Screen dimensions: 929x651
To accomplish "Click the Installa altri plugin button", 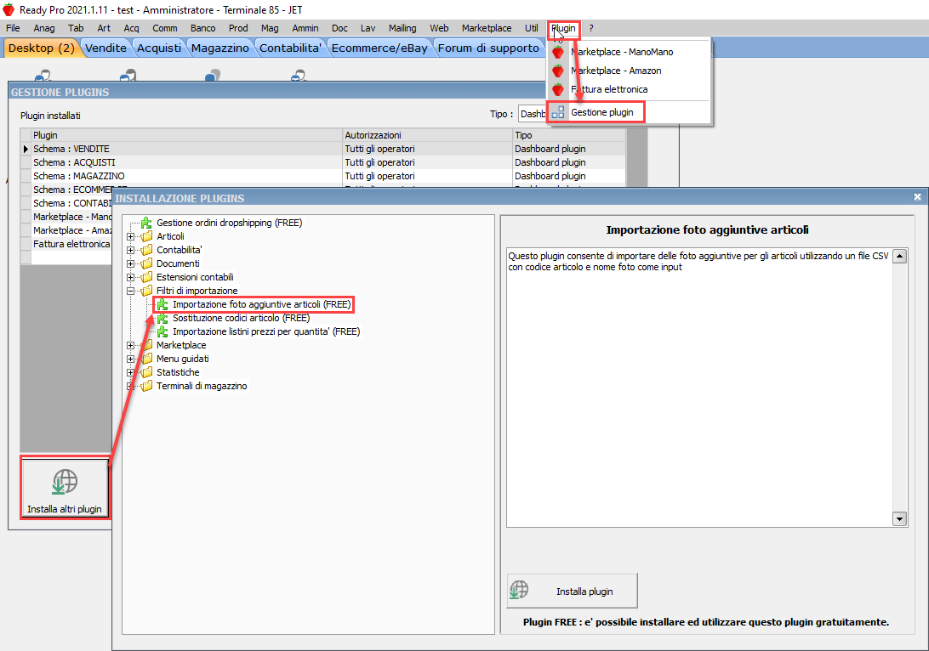I will (x=65, y=489).
